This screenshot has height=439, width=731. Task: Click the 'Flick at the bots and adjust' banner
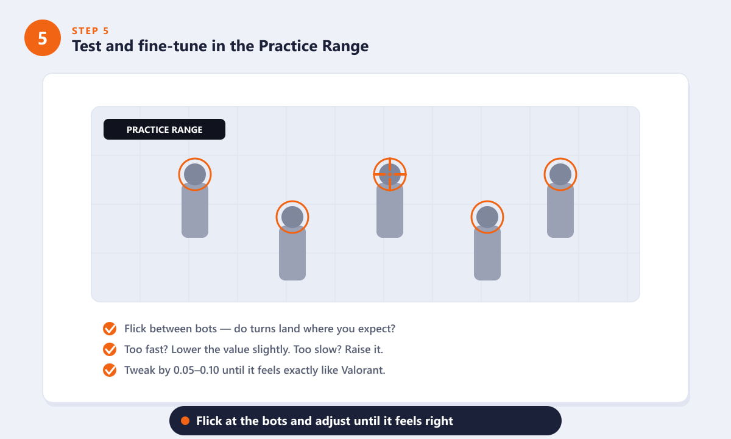coord(365,421)
